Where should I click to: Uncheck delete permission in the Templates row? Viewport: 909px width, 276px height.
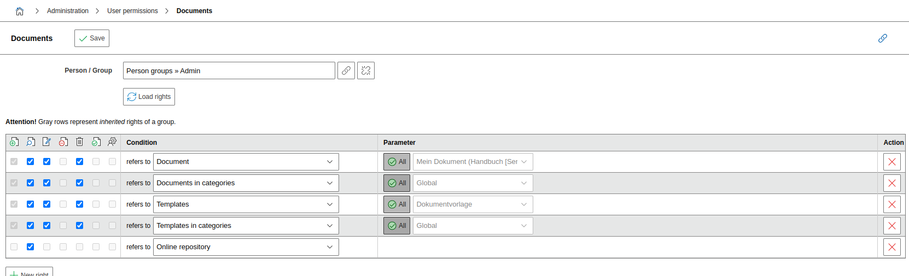(x=80, y=204)
